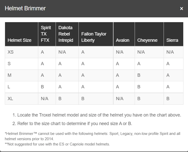This screenshot has width=188, height=152.
Task: Close the Helmet Brimmer dialog
Action: pyautogui.click(x=181, y=9)
